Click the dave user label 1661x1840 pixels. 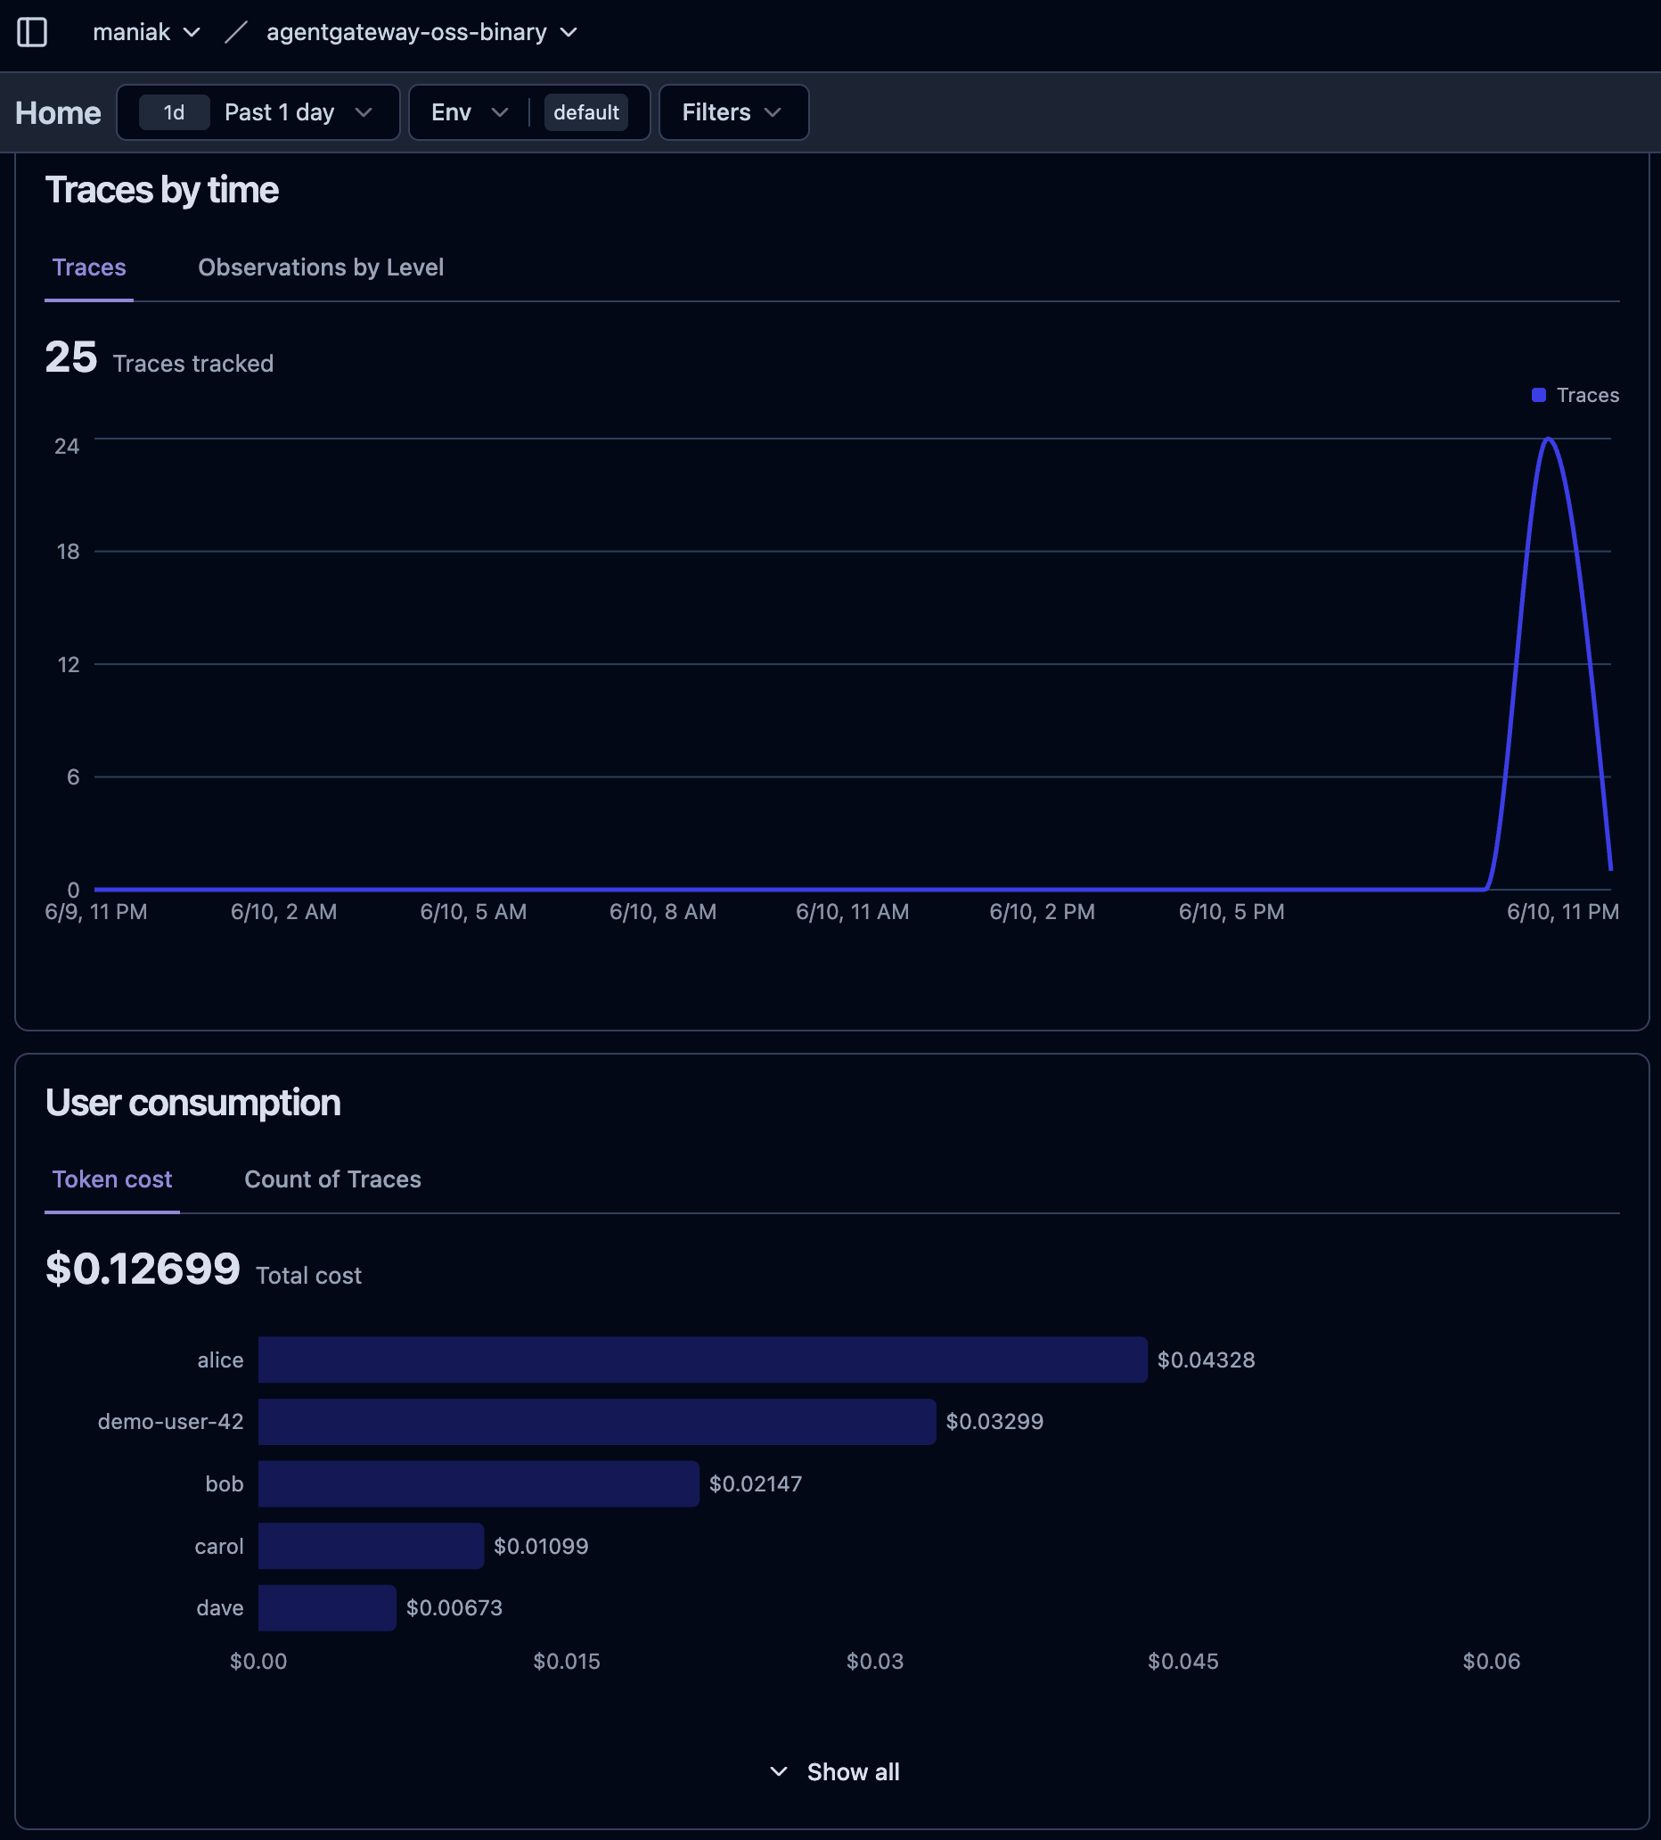tap(220, 1608)
